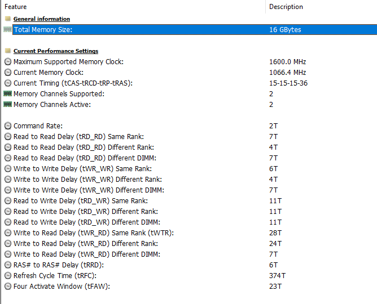This screenshot has height=304, width=377.
Task: Click the Description column header
Action: point(286,7)
